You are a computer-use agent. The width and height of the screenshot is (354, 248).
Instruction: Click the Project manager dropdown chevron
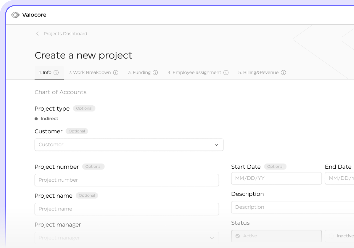click(x=212, y=238)
